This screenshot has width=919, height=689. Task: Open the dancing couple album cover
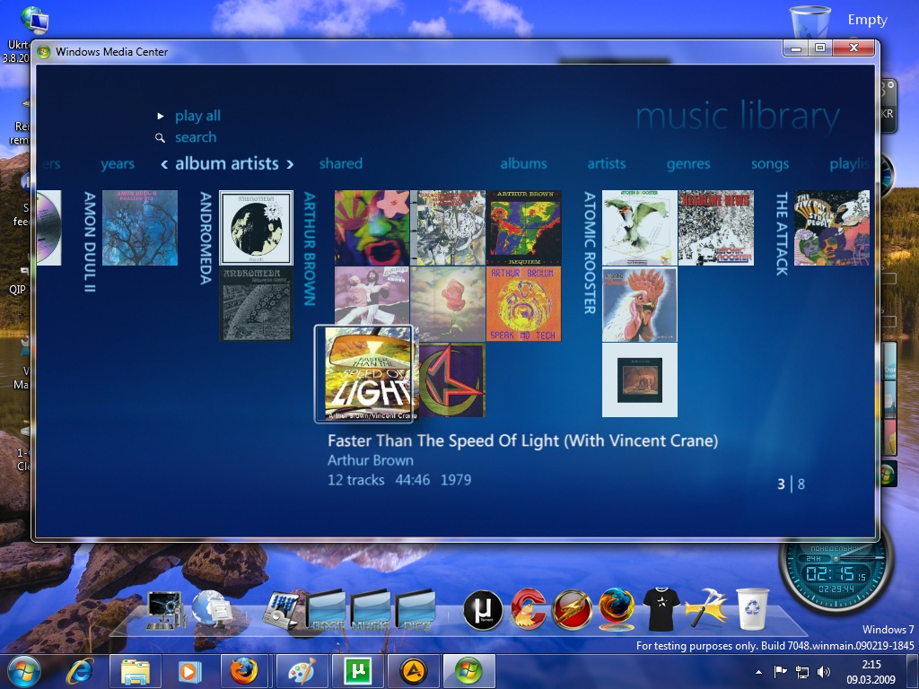[372, 296]
